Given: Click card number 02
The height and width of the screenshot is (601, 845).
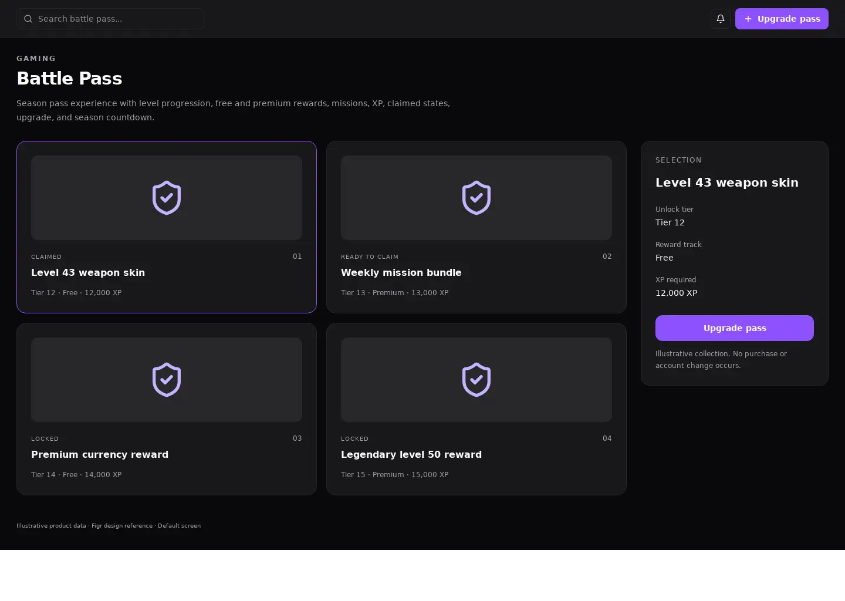Looking at the screenshot, I should click(607, 256).
